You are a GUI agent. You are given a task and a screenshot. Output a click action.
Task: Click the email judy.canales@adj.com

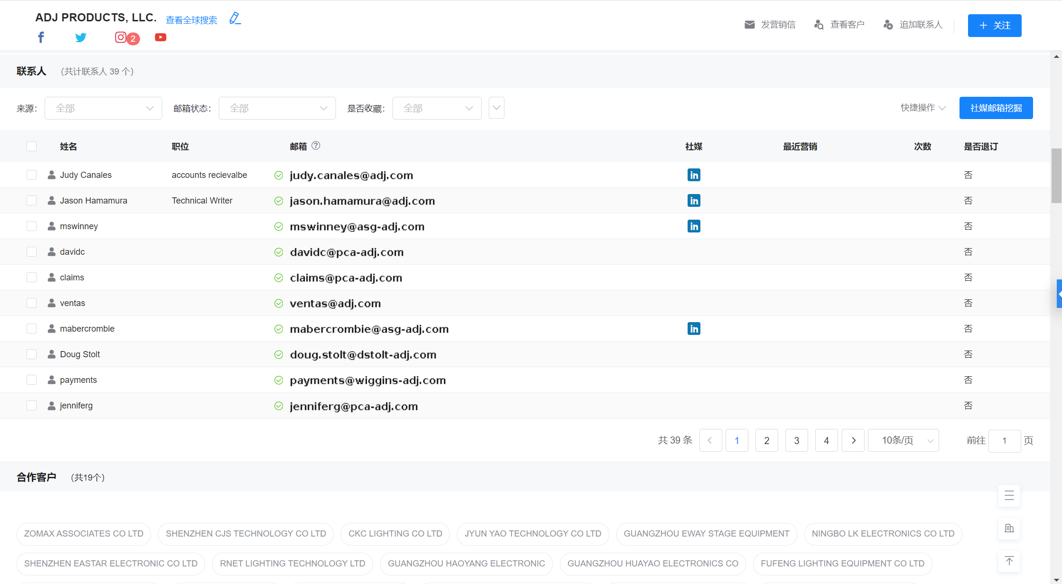352,175
